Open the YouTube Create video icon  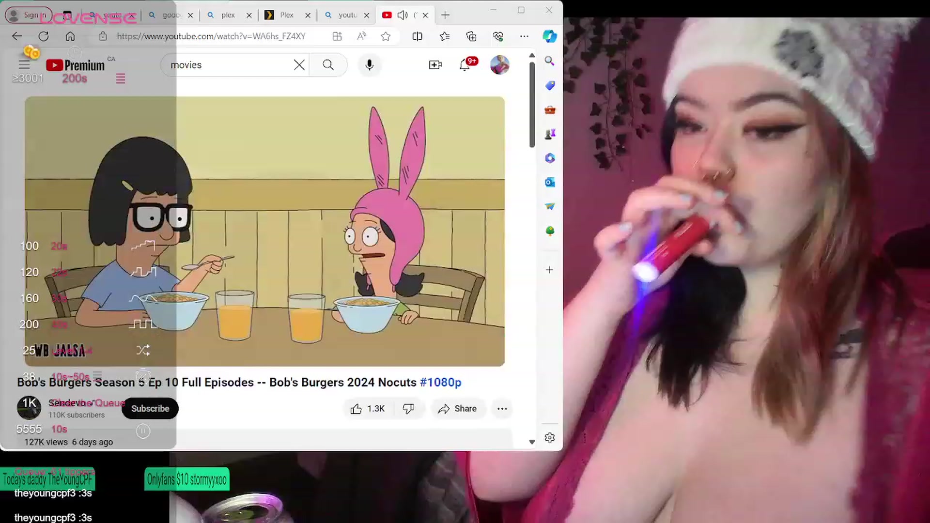pos(435,65)
